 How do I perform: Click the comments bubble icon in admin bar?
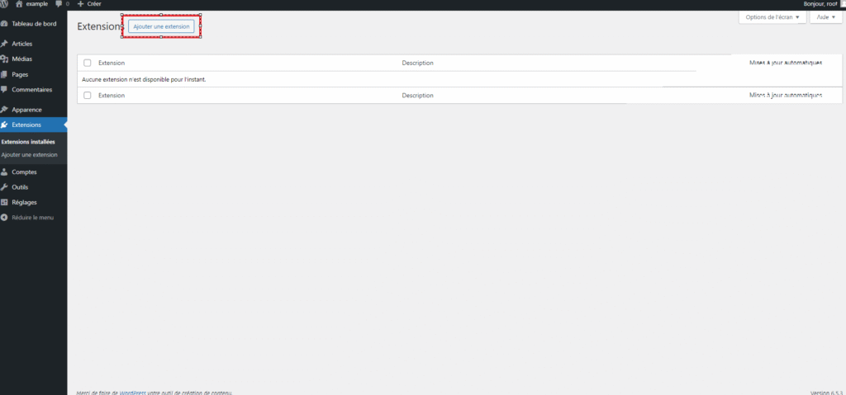coord(59,4)
